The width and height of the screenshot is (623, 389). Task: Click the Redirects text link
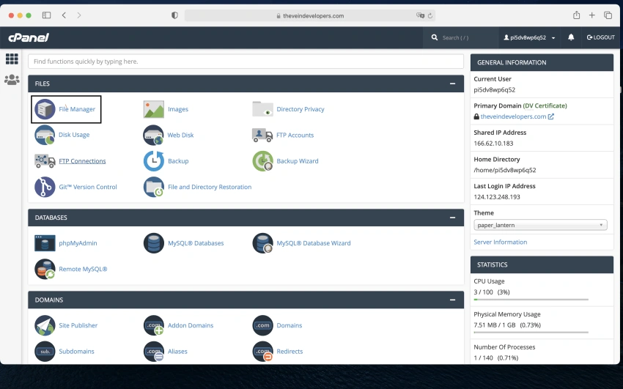coord(290,352)
